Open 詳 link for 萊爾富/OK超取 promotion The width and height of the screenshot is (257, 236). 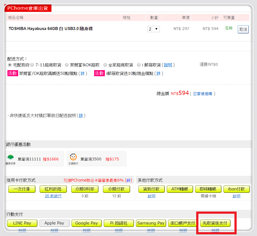(83, 73)
